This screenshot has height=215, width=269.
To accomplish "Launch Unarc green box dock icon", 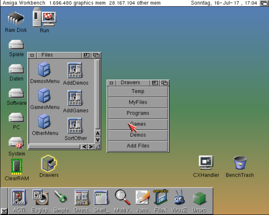I will tap(200, 198).
